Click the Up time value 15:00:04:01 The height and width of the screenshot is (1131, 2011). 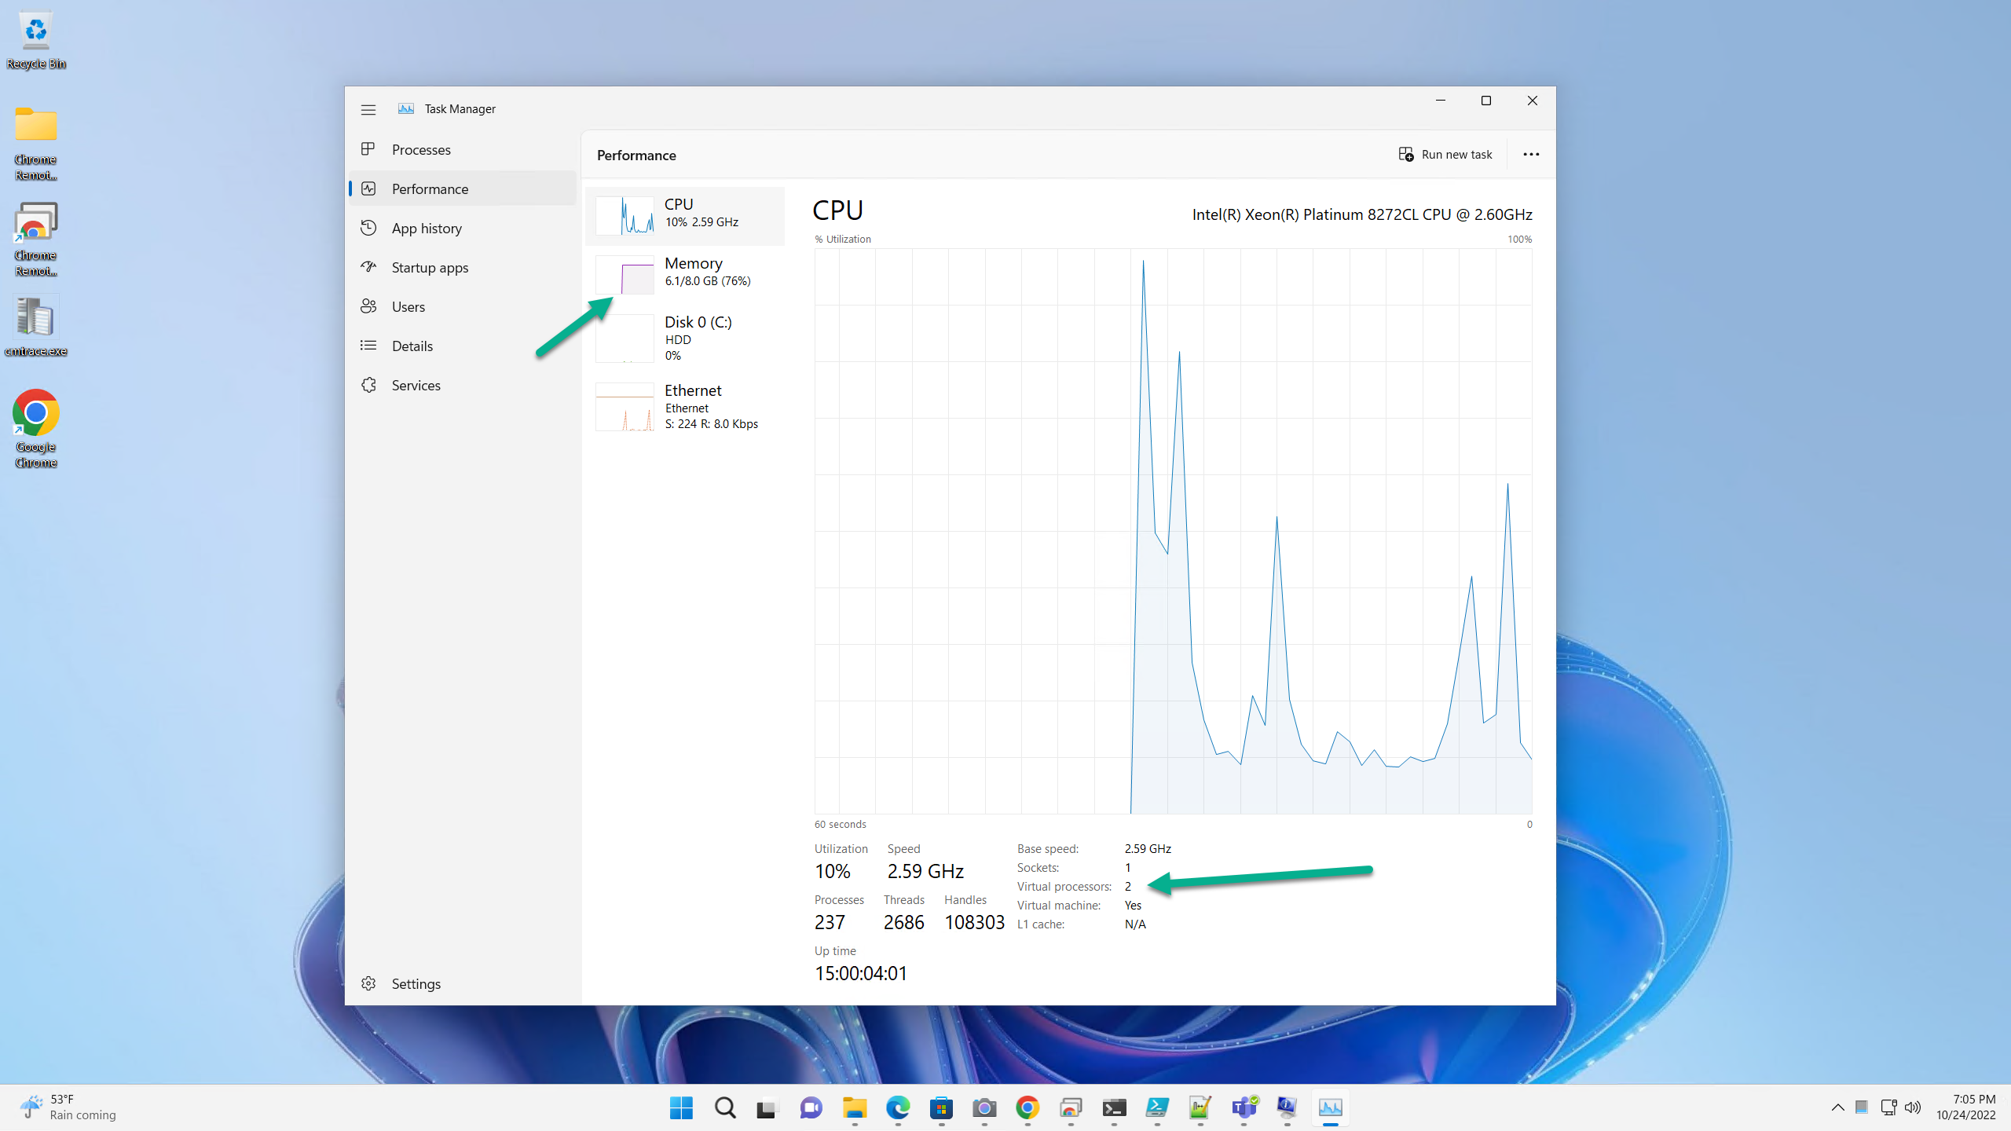tap(861, 973)
